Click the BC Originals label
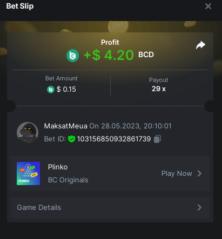Viewport: 222px width, 239px height. click(x=68, y=180)
